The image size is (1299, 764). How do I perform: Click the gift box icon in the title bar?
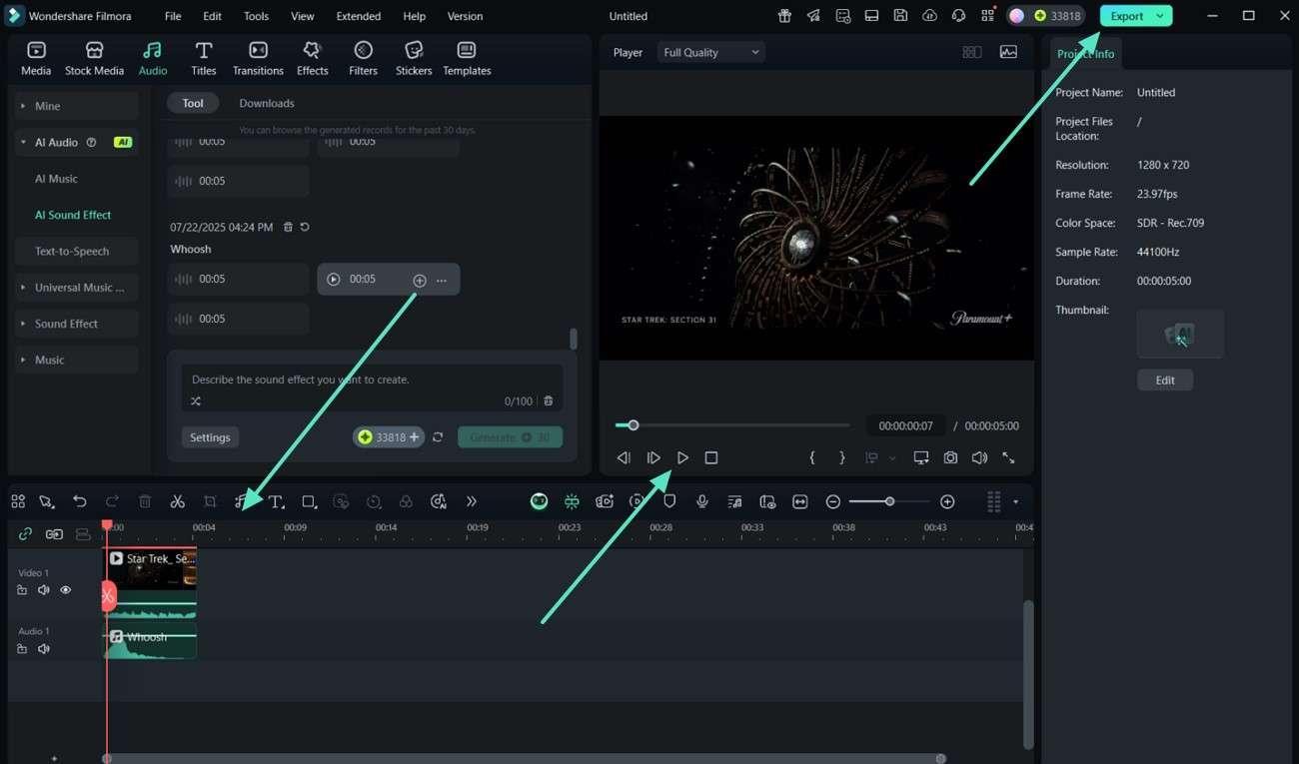pyautogui.click(x=784, y=16)
